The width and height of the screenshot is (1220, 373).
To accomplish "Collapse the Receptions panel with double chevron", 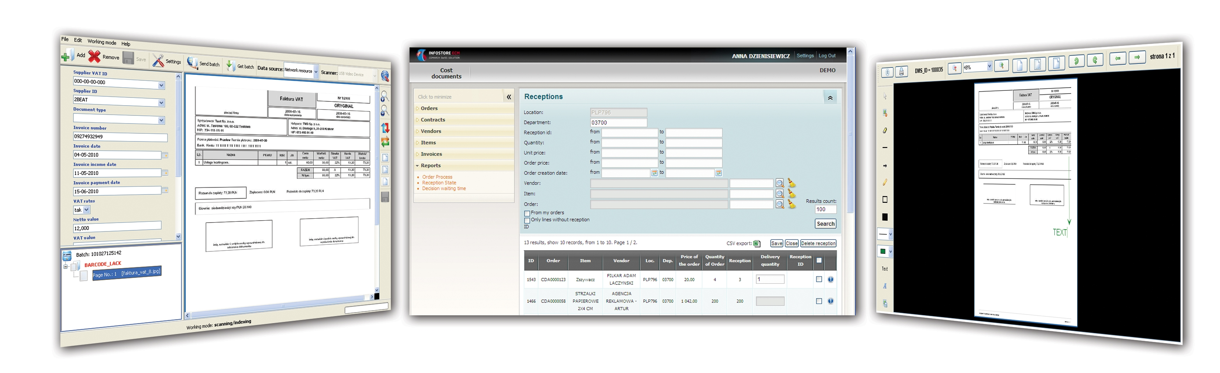I will [830, 97].
